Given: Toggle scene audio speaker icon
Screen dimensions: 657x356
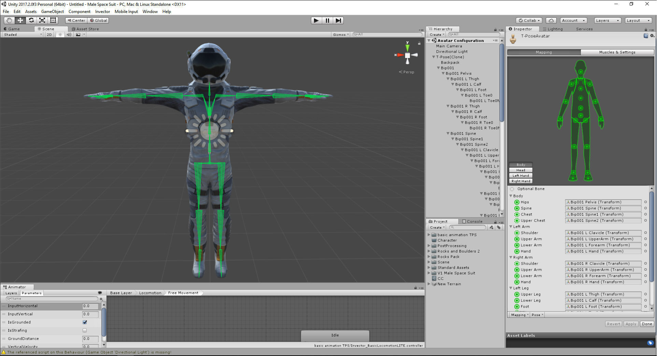Looking at the screenshot, I should pyautogui.click(x=69, y=34).
